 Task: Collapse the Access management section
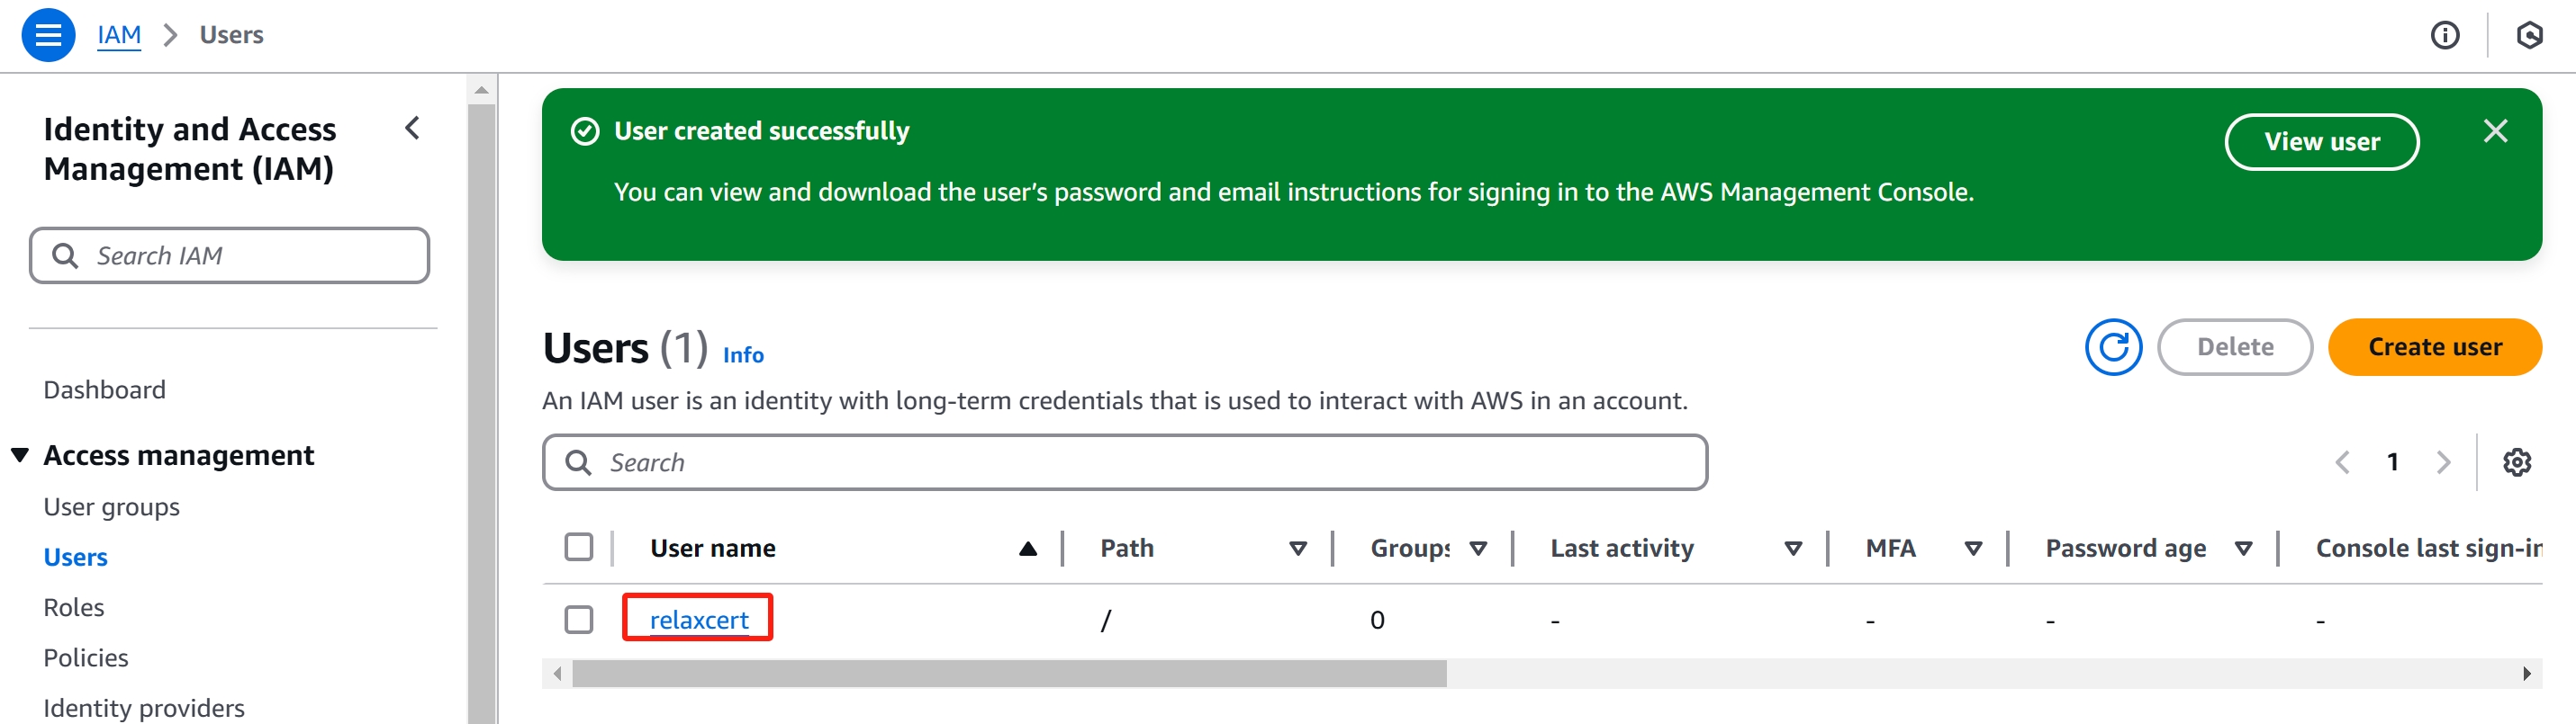pos(20,455)
